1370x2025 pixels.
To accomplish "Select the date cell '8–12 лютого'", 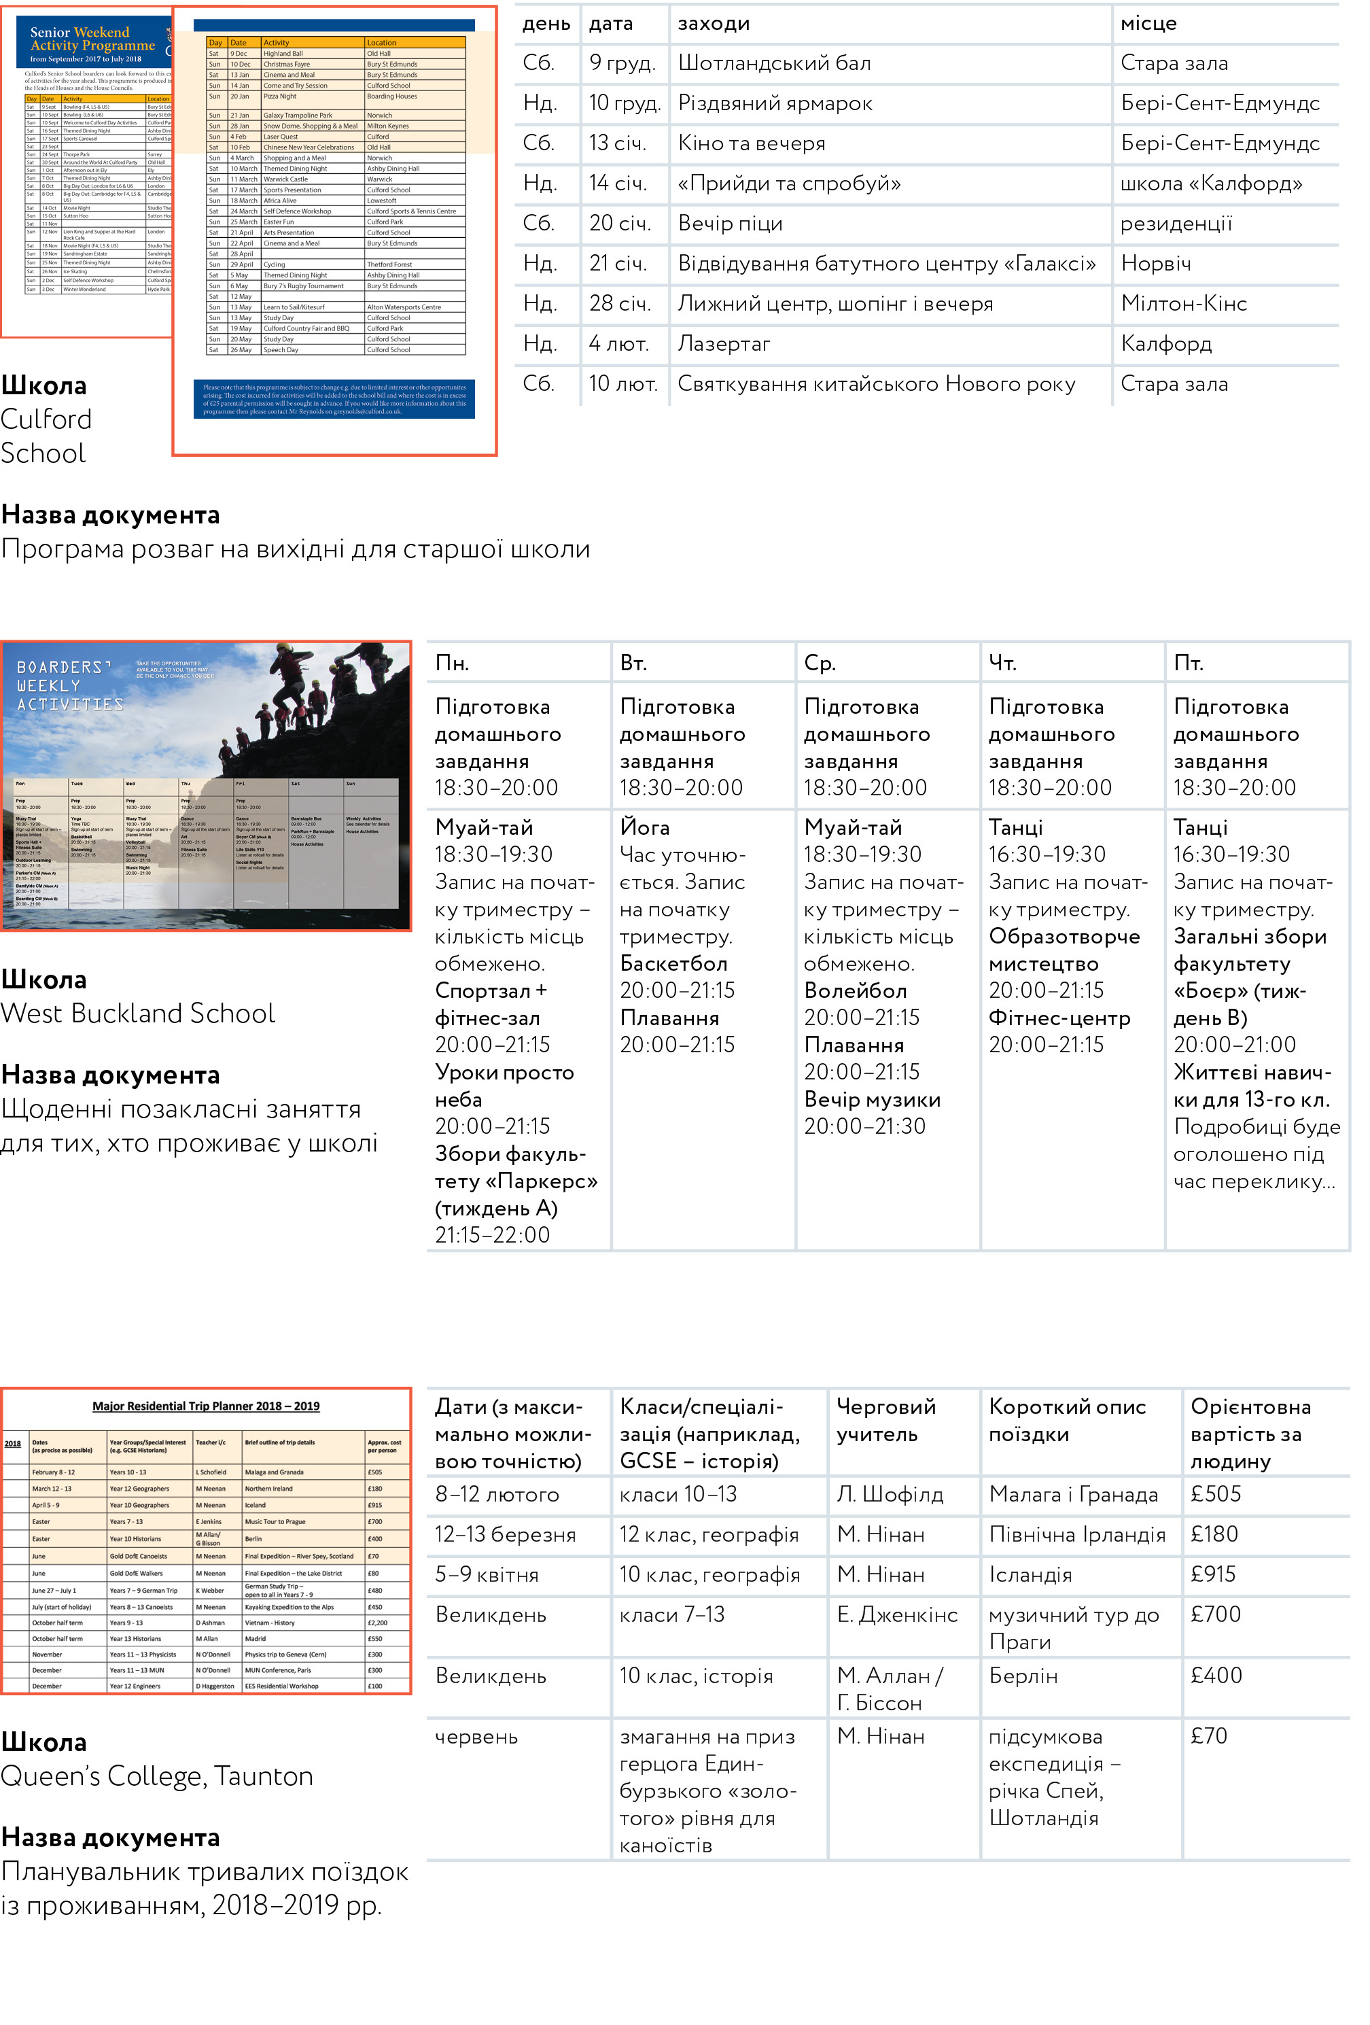I will tap(497, 1495).
